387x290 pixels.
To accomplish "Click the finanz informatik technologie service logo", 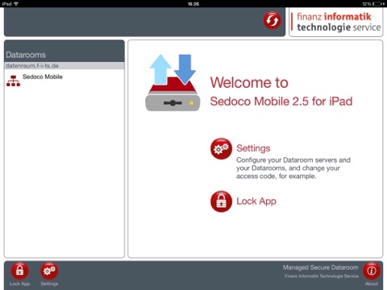I will coord(336,22).
